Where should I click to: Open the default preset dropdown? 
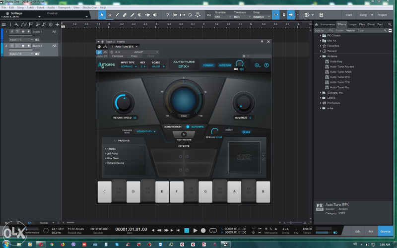tap(140, 52)
